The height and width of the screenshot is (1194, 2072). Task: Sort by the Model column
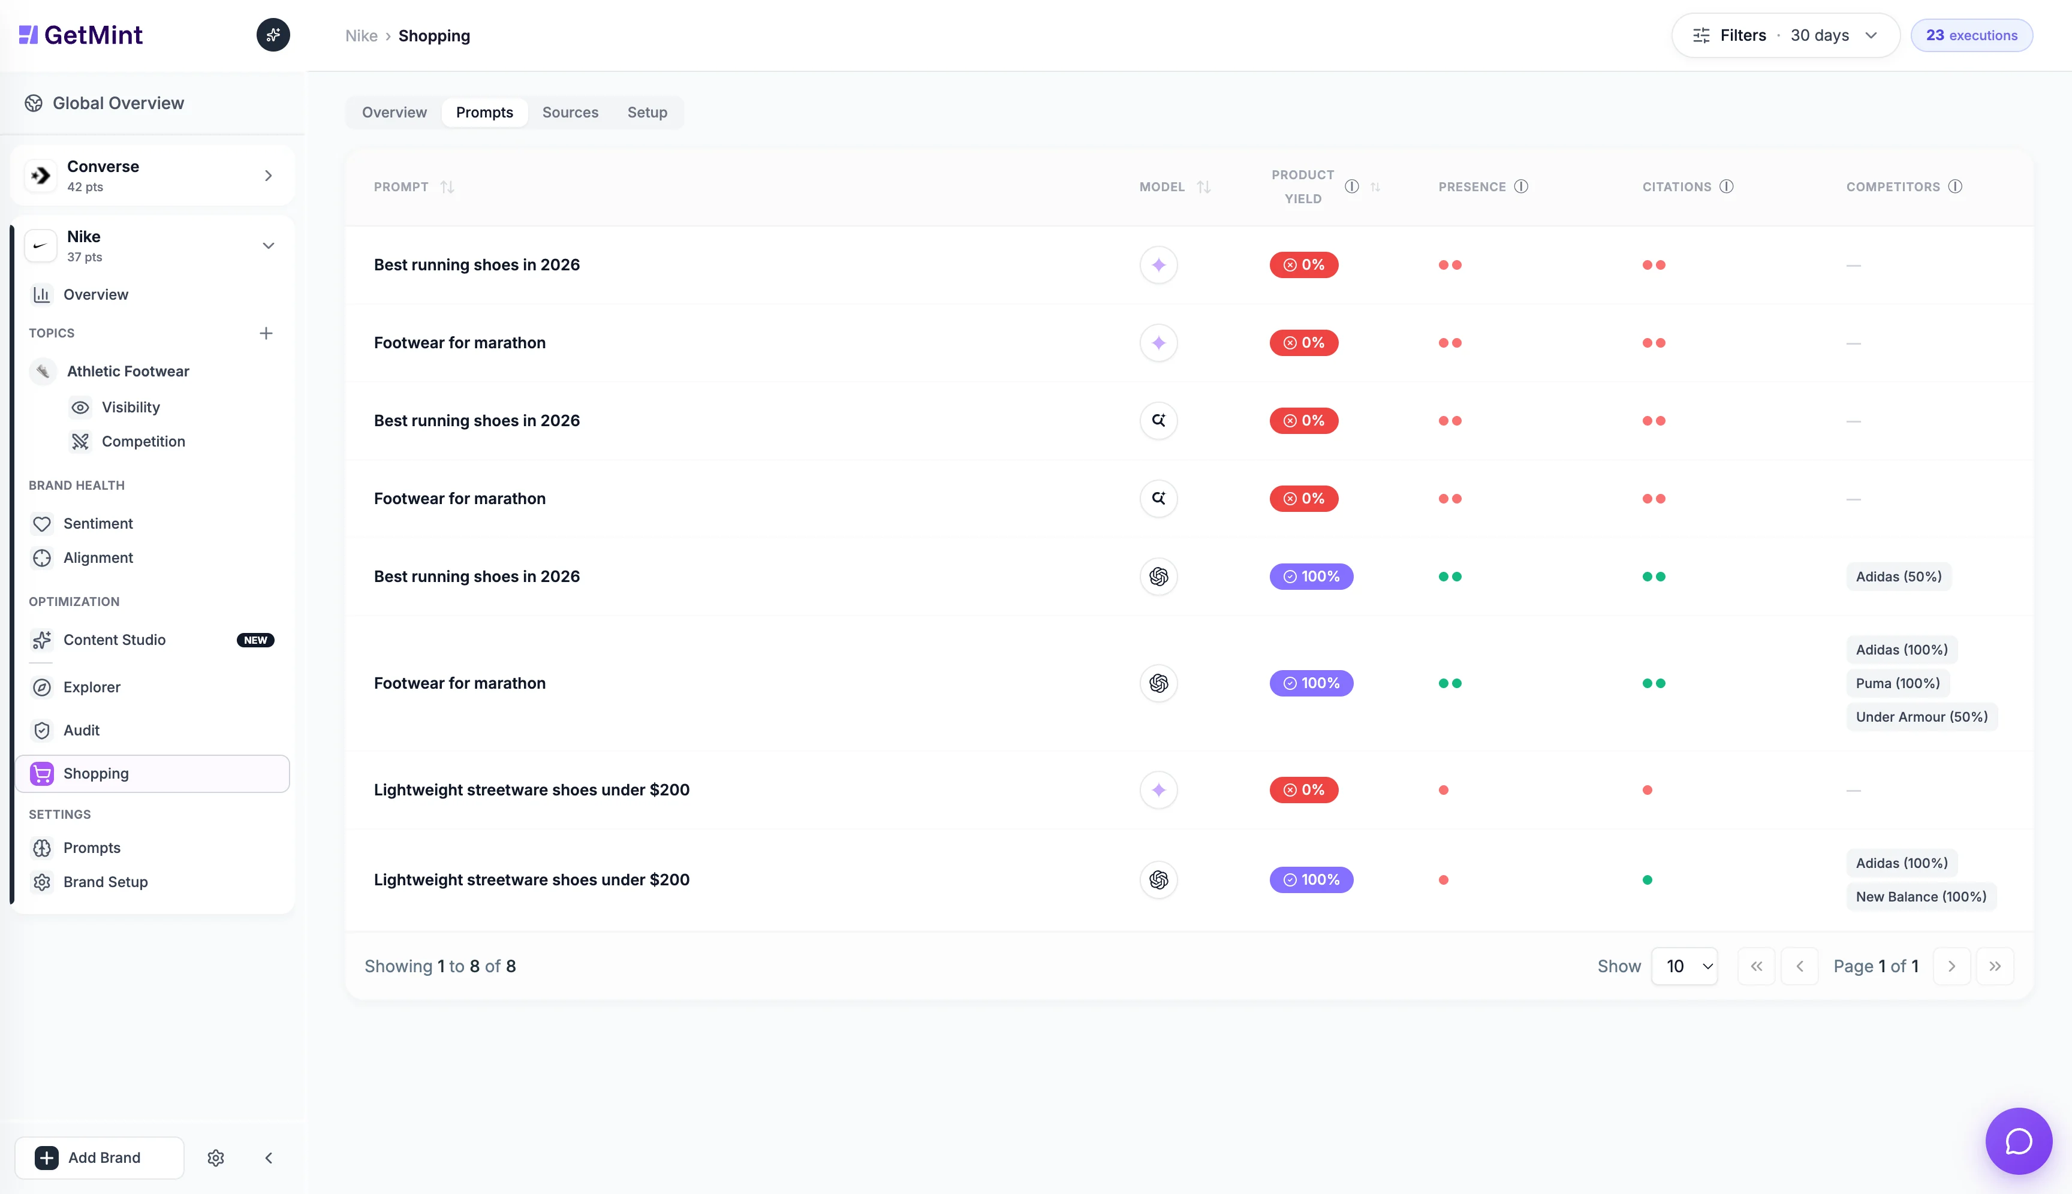coord(1203,187)
